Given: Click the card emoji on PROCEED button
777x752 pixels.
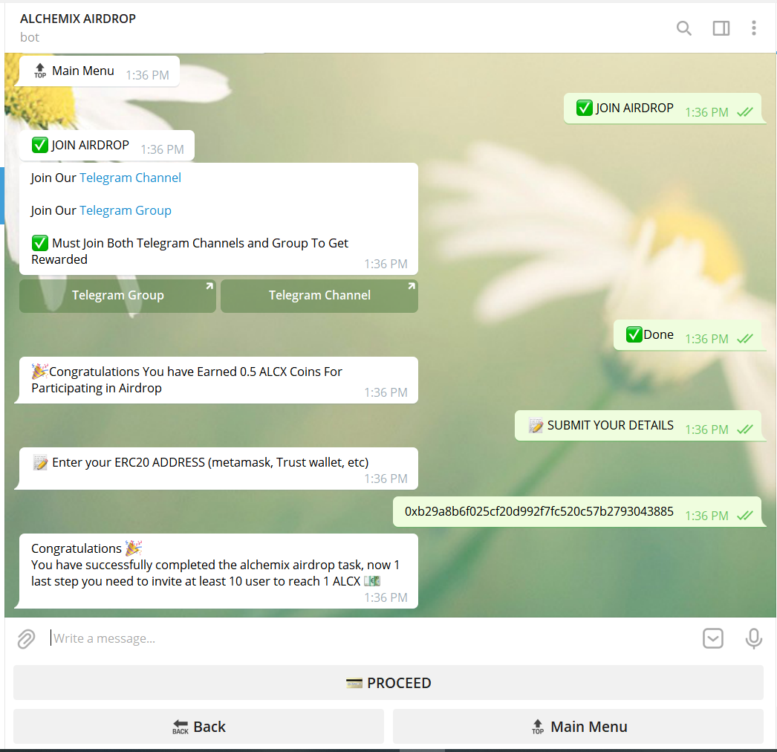Looking at the screenshot, I should click(x=354, y=684).
